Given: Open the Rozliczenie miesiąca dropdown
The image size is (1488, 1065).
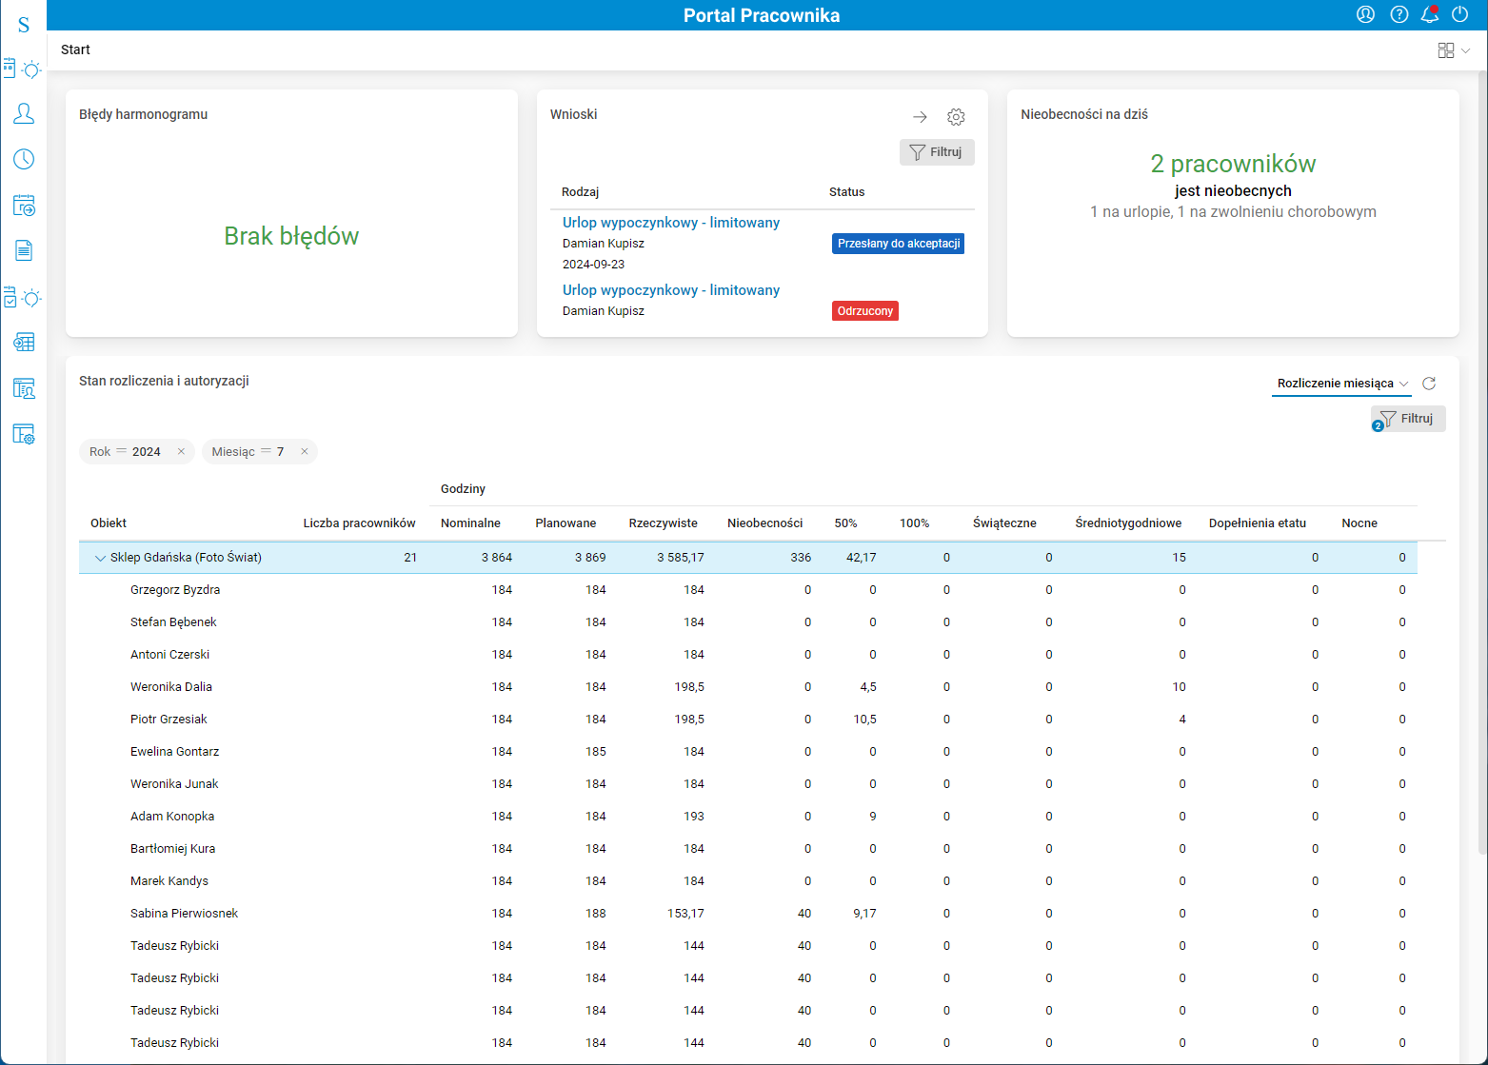Looking at the screenshot, I should (1341, 384).
